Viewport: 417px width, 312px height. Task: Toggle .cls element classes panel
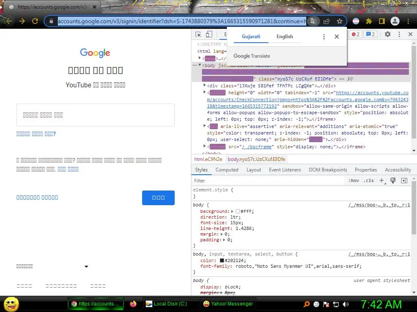point(369,181)
